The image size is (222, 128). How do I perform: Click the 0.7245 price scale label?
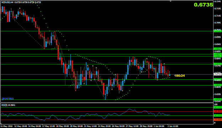coord(218,1)
